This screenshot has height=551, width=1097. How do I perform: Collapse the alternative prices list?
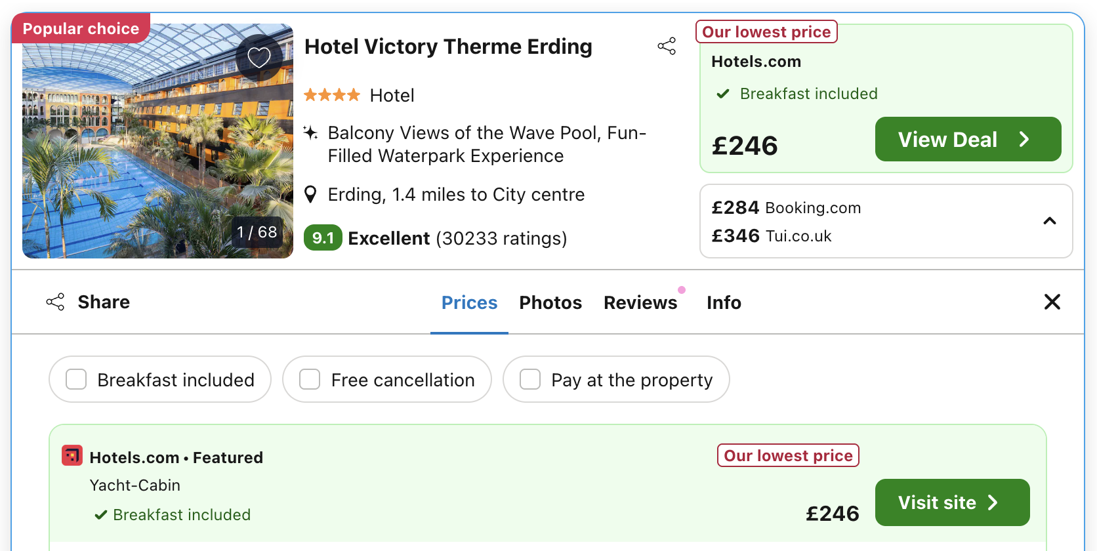click(1050, 221)
